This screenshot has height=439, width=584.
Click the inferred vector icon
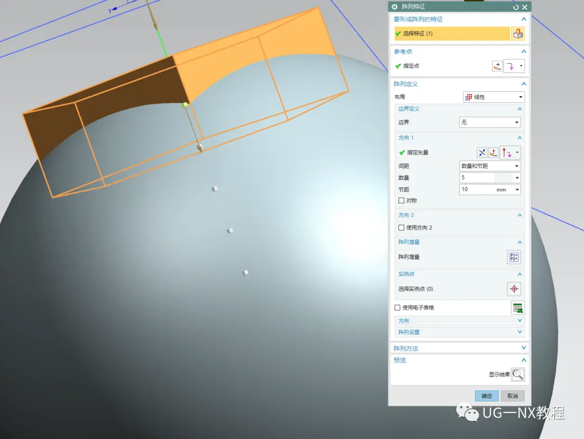(x=507, y=152)
